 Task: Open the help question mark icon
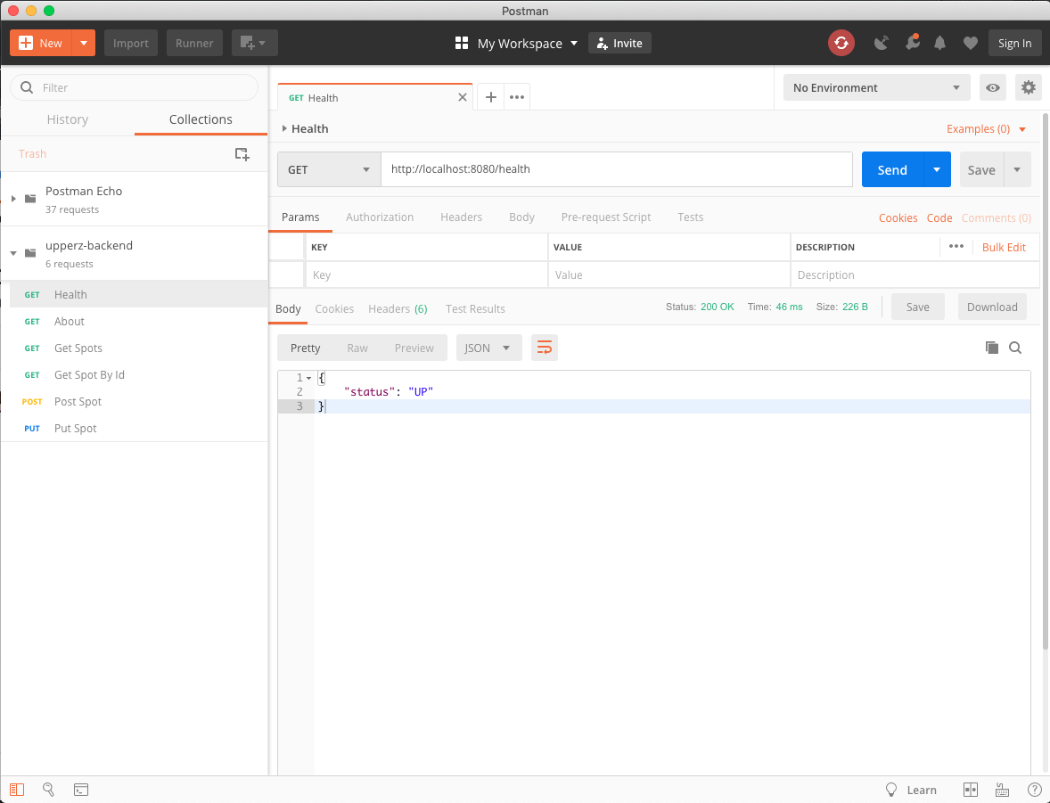tap(1034, 790)
